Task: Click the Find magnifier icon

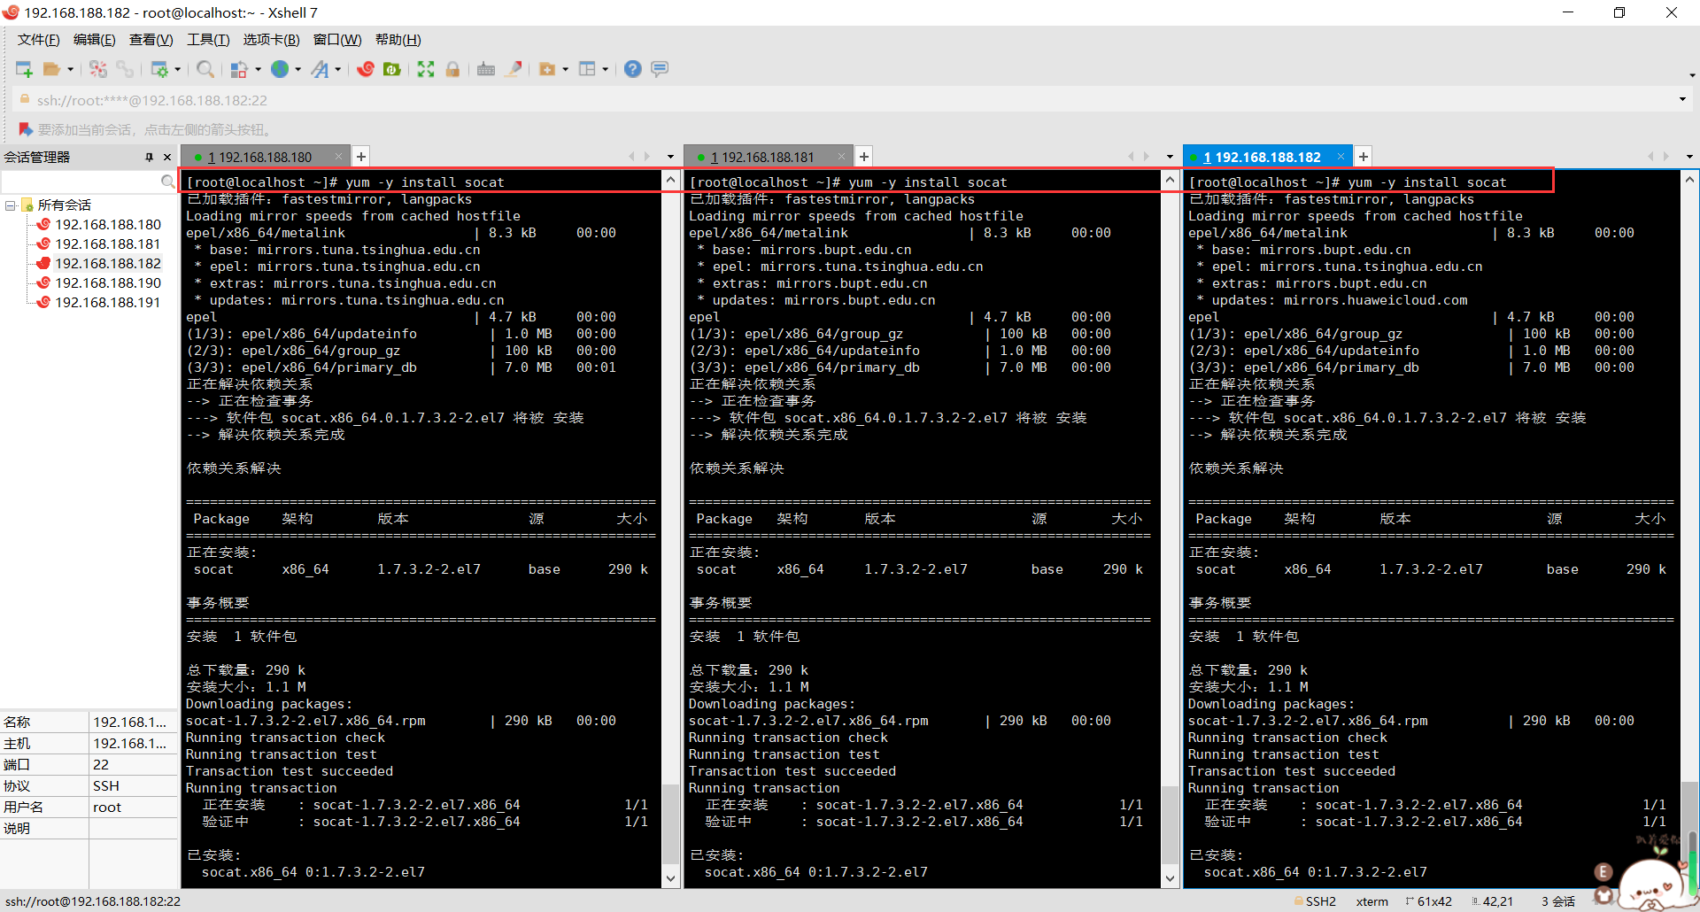Action: (x=205, y=69)
